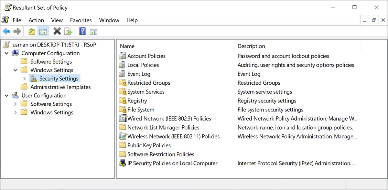Click the Export List toolbar icon
This screenshot has width=388, height=190.
coord(68,31)
